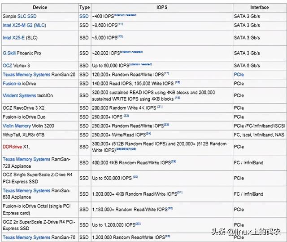Select 'PCIe' in Virident tachIOn row

click(239, 96)
